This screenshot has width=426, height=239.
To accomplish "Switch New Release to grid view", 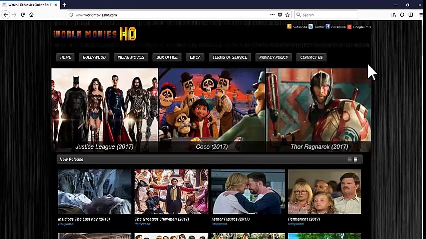I will point(355,160).
